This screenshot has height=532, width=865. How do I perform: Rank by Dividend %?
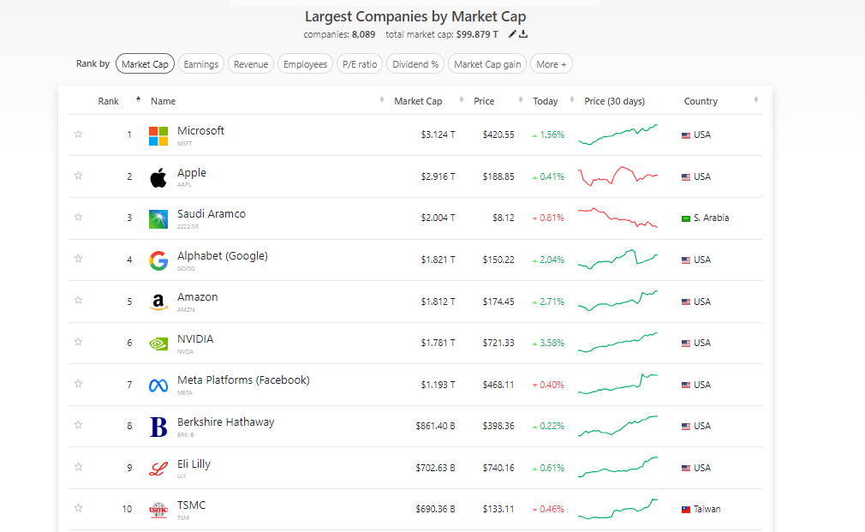click(x=415, y=64)
